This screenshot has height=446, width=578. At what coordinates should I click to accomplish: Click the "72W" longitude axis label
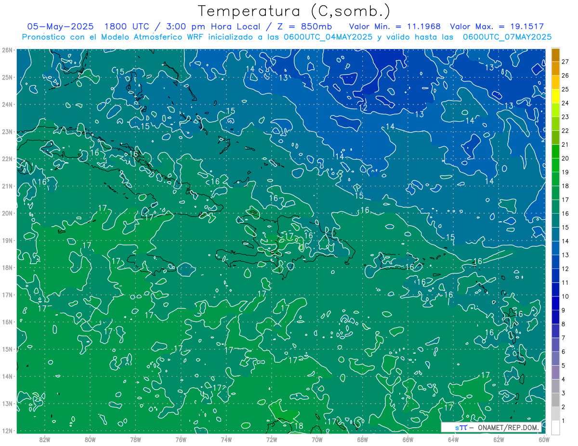click(x=272, y=439)
